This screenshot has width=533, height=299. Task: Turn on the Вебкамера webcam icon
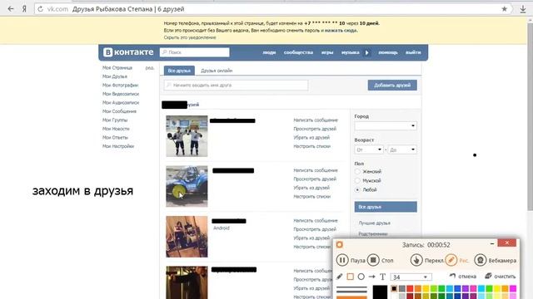click(481, 260)
